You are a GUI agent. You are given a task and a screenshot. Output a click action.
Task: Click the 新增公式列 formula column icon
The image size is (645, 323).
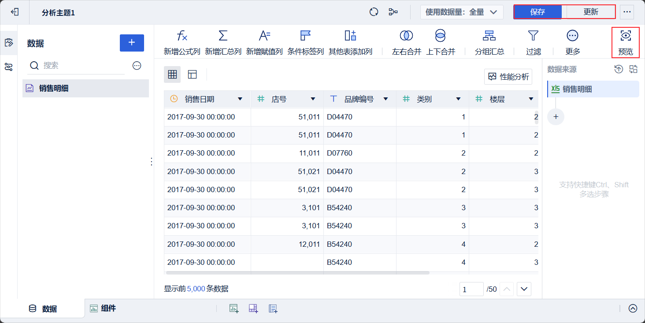[x=182, y=36]
